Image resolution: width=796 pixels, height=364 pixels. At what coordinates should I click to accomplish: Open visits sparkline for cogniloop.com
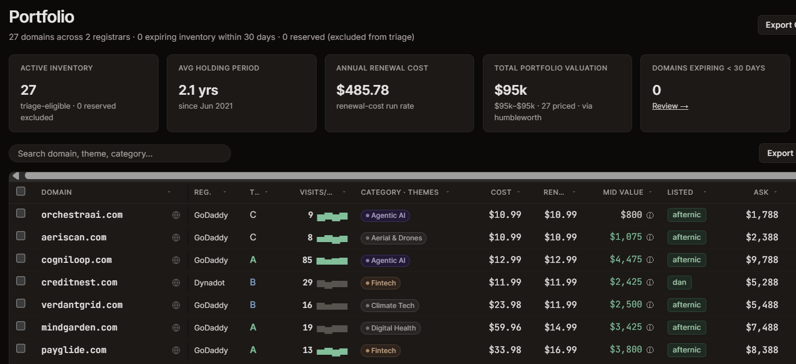[x=332, y=261]
